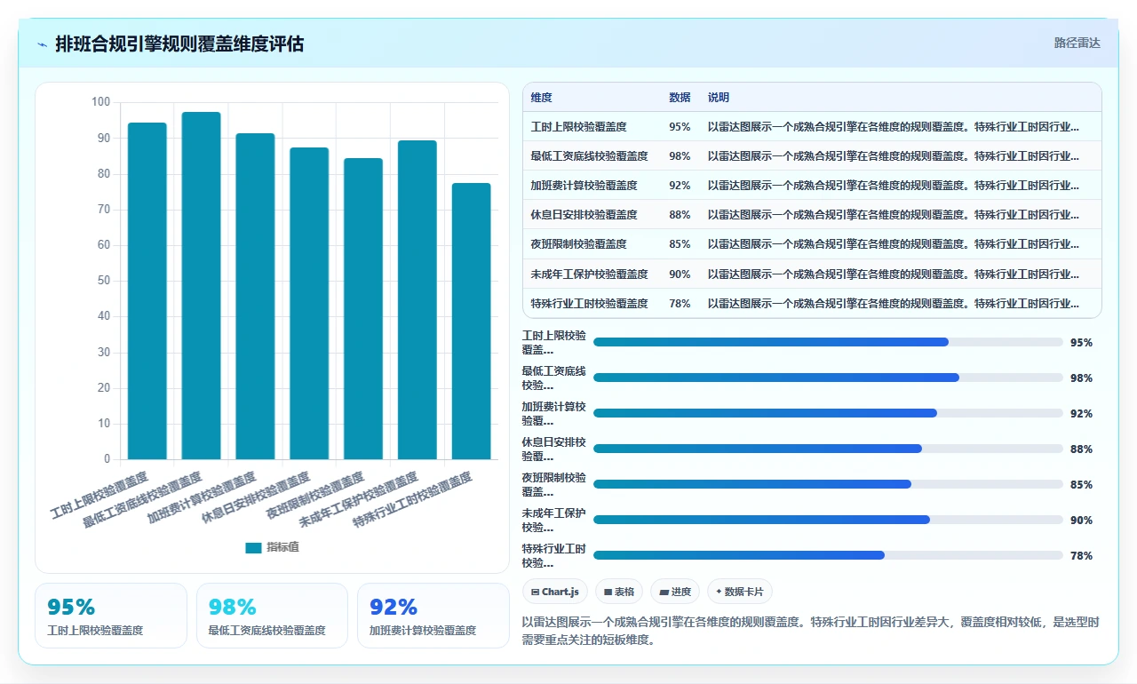Click the 说明 column header
1137x684 pixels.
[x=719, y=98]
